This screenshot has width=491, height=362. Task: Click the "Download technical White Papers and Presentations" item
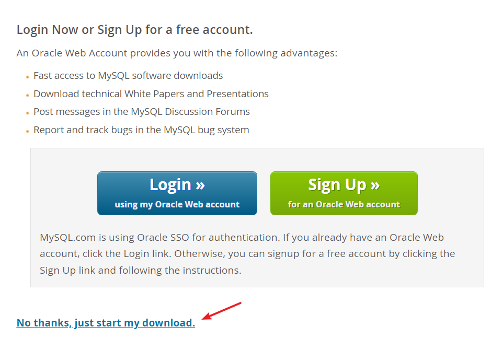pyautogui.click(x=151, y=94)
